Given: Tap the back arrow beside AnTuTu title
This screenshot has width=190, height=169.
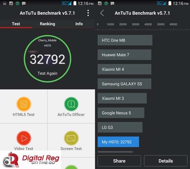Looking at the screenshot, I should coord(102,13).
